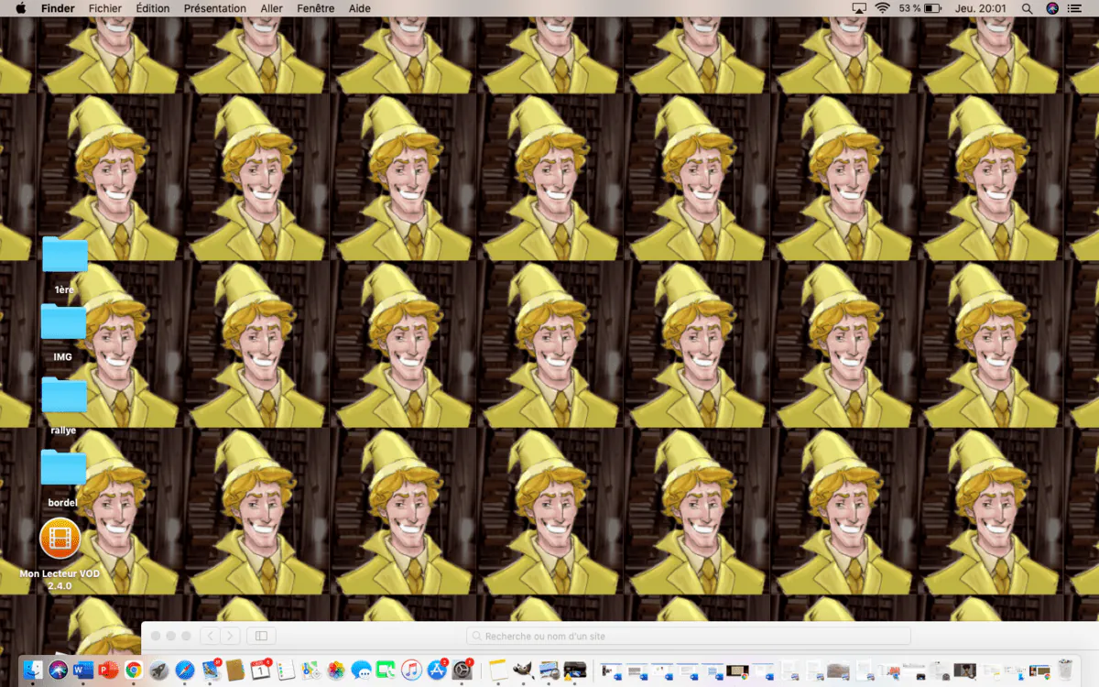Launch Siri from the Dock

pos(59,671)
